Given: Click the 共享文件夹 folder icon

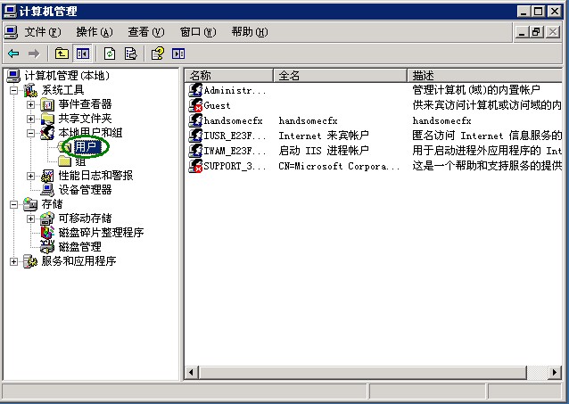Looking at the screenshot, I should pyautogui.click(x=47, y=119).
